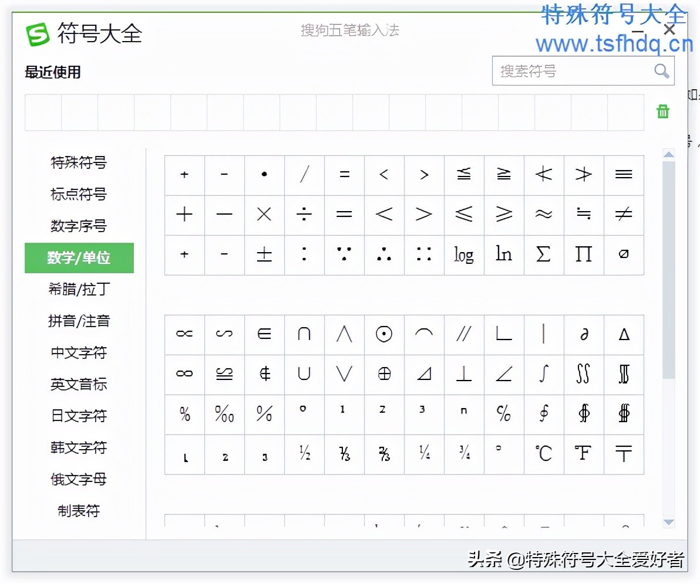Insert the summation ∑ symbol
The width and height of the screenshot is (700, 584).
[x=544, y=254]
